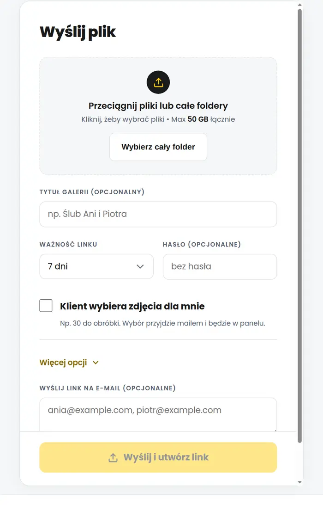Viewport: 323px width, 505px height.
Task: Click the chevron next to Więcej opcji
Action: 96,363
